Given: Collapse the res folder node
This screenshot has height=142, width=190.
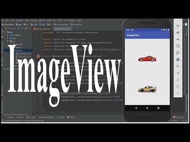Looking at the screenshot, I should tap(8, 41).
